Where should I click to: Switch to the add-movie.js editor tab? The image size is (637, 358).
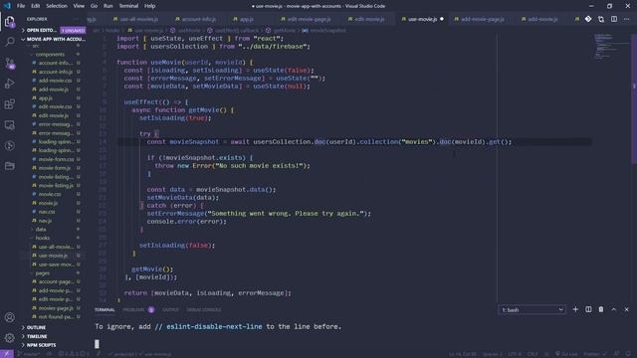click(x=542, y=19)
